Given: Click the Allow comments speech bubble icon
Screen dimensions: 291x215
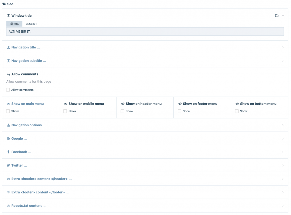Looking at the screenshot, I should pyautogui.click(x=8, y=74).
